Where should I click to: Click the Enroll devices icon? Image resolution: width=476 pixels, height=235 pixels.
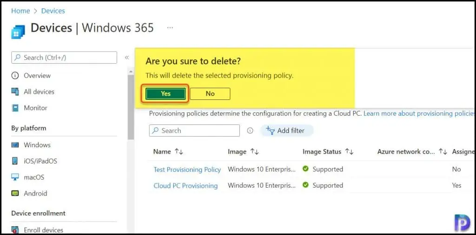pyautogui.click(x=15, y=230)
